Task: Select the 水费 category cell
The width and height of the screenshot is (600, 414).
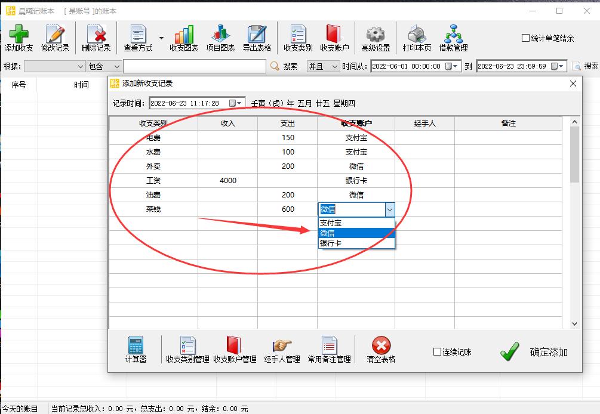Action: pos(153,152)
